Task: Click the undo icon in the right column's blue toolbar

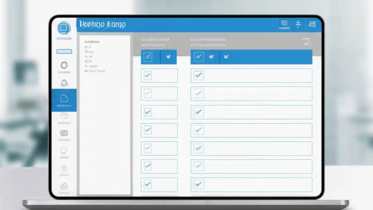Action: (211, 57)
